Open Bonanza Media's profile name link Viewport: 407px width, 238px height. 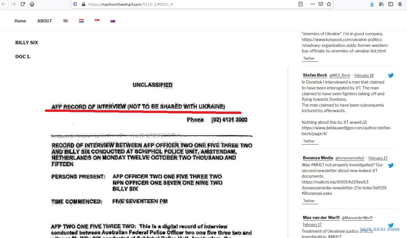tap(318, 158)
